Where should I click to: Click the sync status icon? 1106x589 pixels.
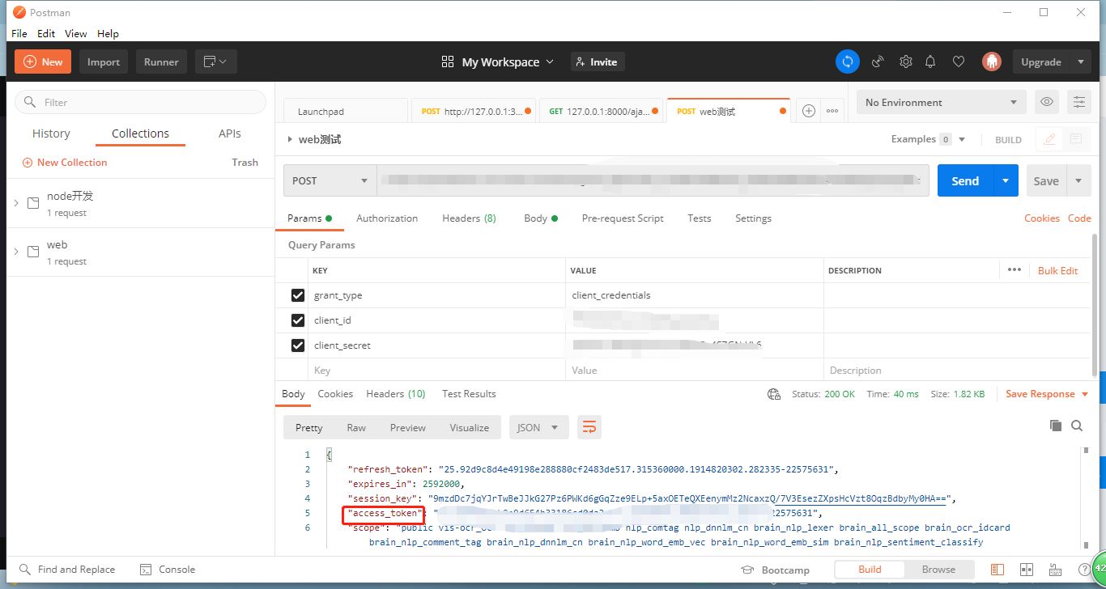click(848, 61)
